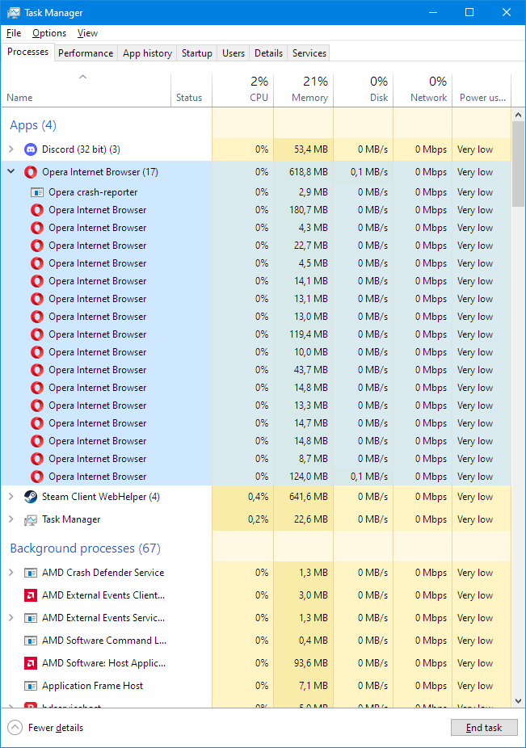Click the Opera Internet Browser (17) icon
Screen dimensions: 526x748
click(31, 172)
